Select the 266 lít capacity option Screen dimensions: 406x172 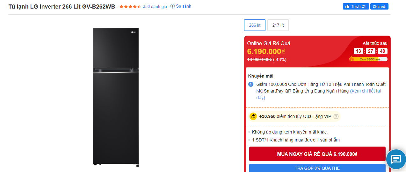pos(255,25)
